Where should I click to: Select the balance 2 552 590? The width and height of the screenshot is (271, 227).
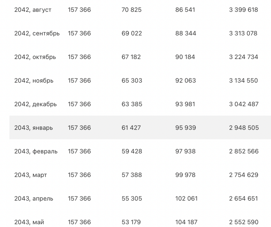pos(243,222)
